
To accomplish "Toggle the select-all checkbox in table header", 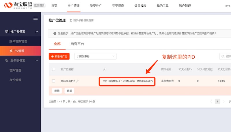I will click(53, 69).
